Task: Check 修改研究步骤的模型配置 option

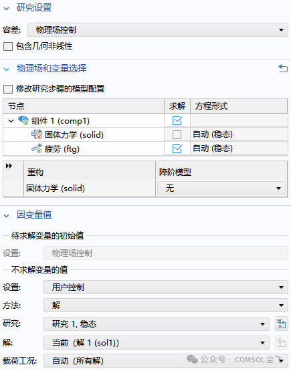Action: click(8, 89)
